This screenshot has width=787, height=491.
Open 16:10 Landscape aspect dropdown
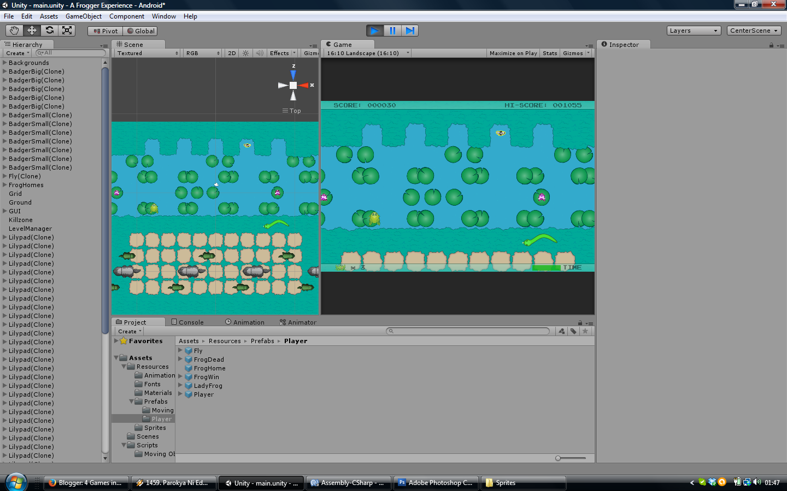367,53
